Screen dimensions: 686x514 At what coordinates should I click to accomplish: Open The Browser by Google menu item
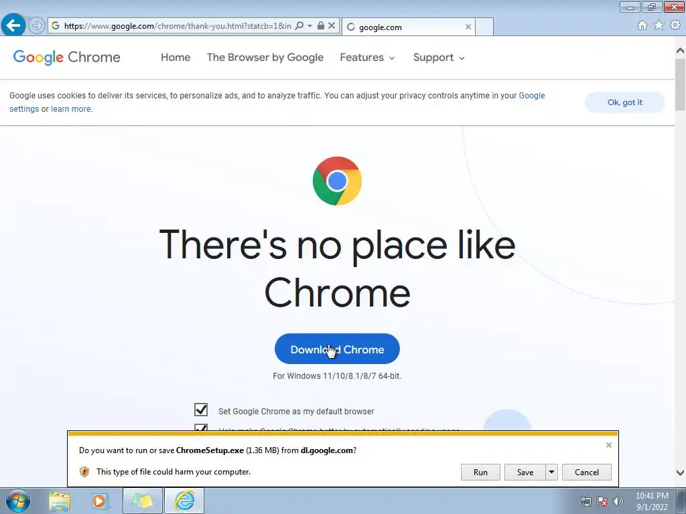tap(265, 58)
